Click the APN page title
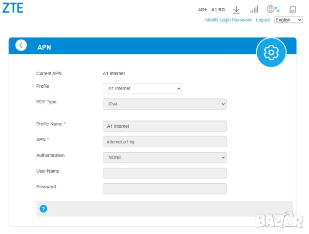 pos(44,47)
